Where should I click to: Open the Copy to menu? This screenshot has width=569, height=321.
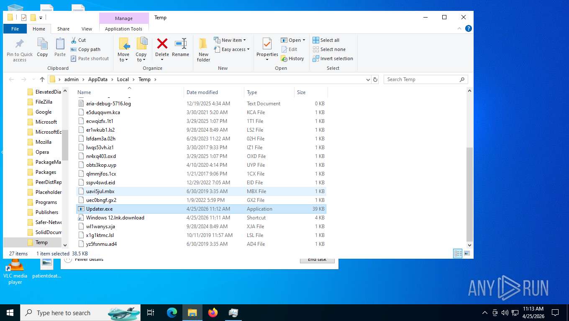pos(141,50)
